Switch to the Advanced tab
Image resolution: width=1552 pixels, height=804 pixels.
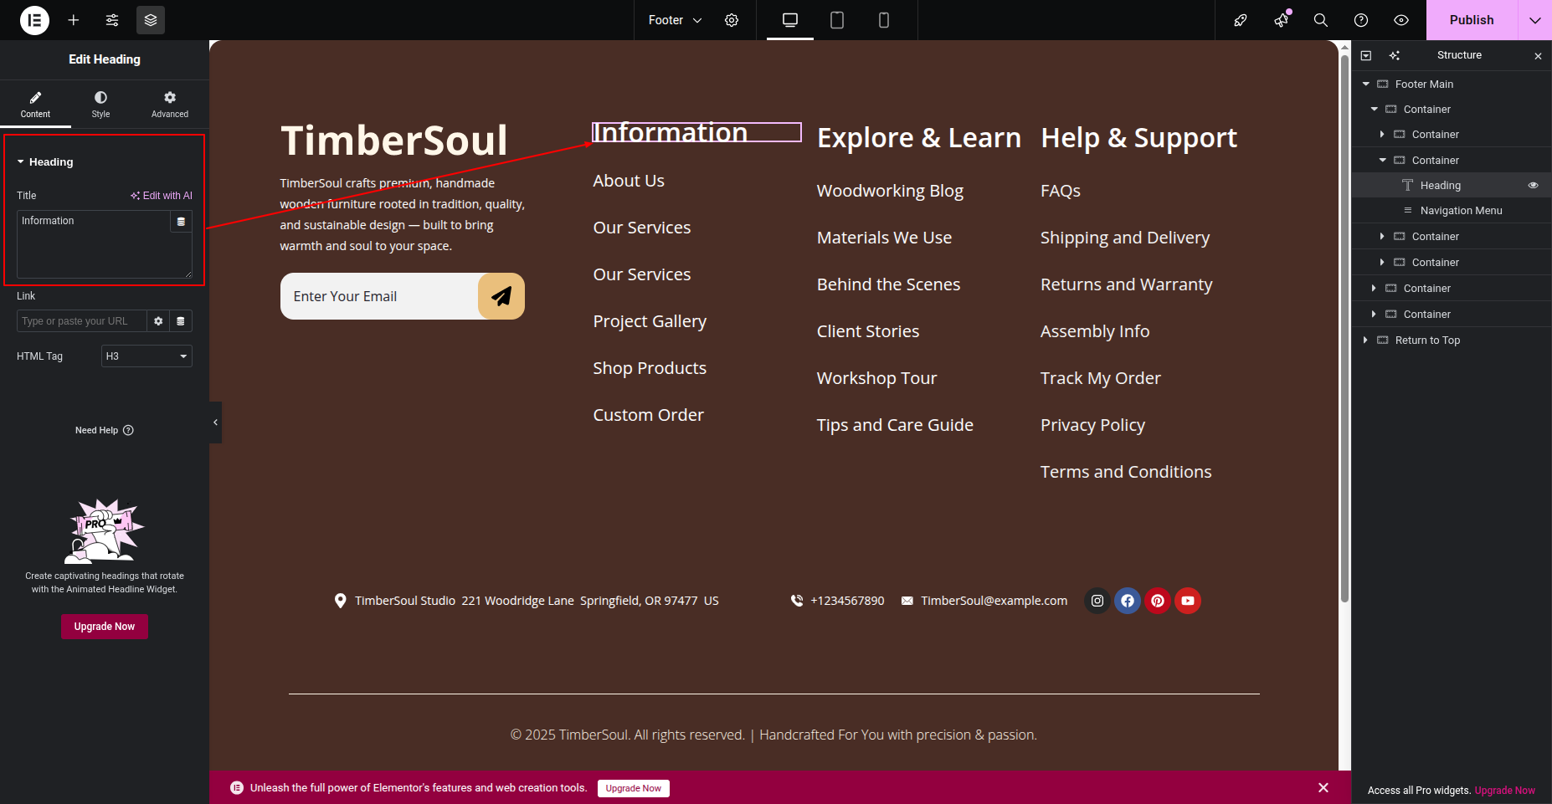pos(170,104)
